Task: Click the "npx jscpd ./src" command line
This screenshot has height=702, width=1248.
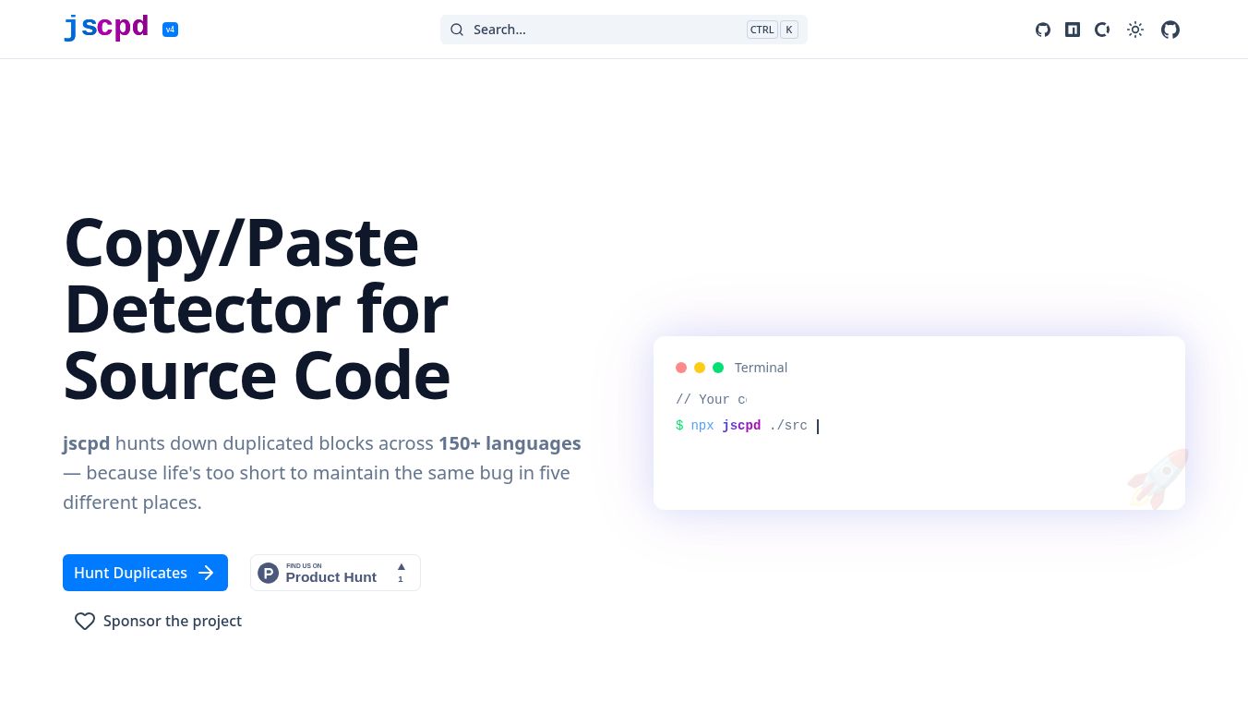Action: pyautogui.click(x=749, y=426)
